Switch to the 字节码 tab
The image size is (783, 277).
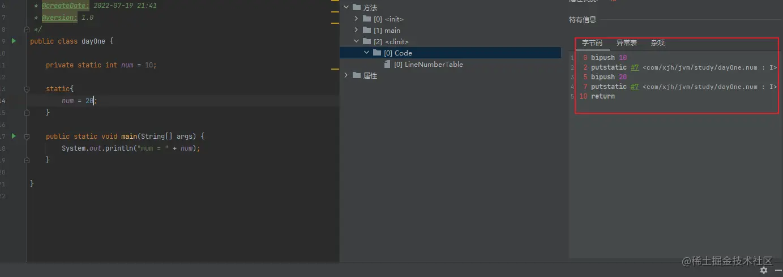tap(592, 43)
